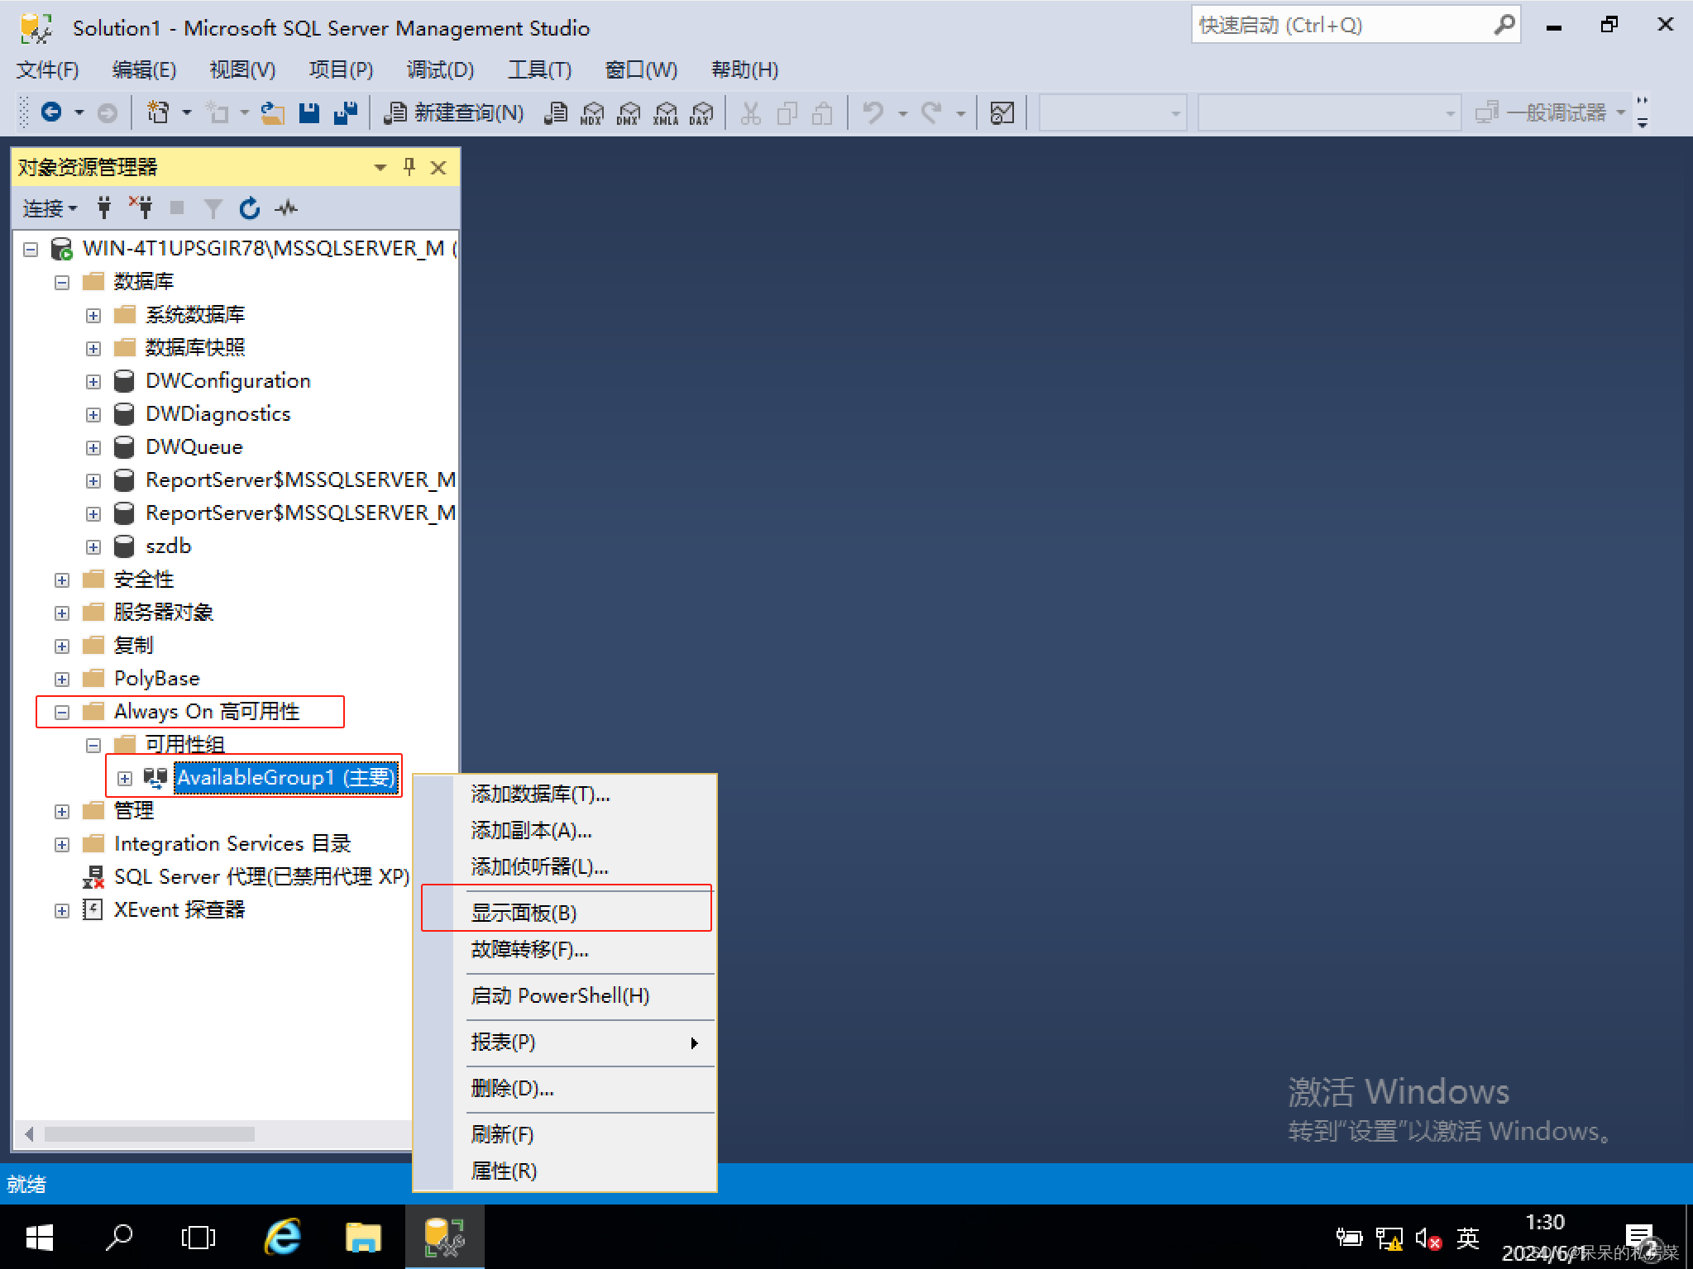Collapse the Always On 高可用性 folder
Viewport: 1693px width, 1269px height.
click(x=62, y=712)
